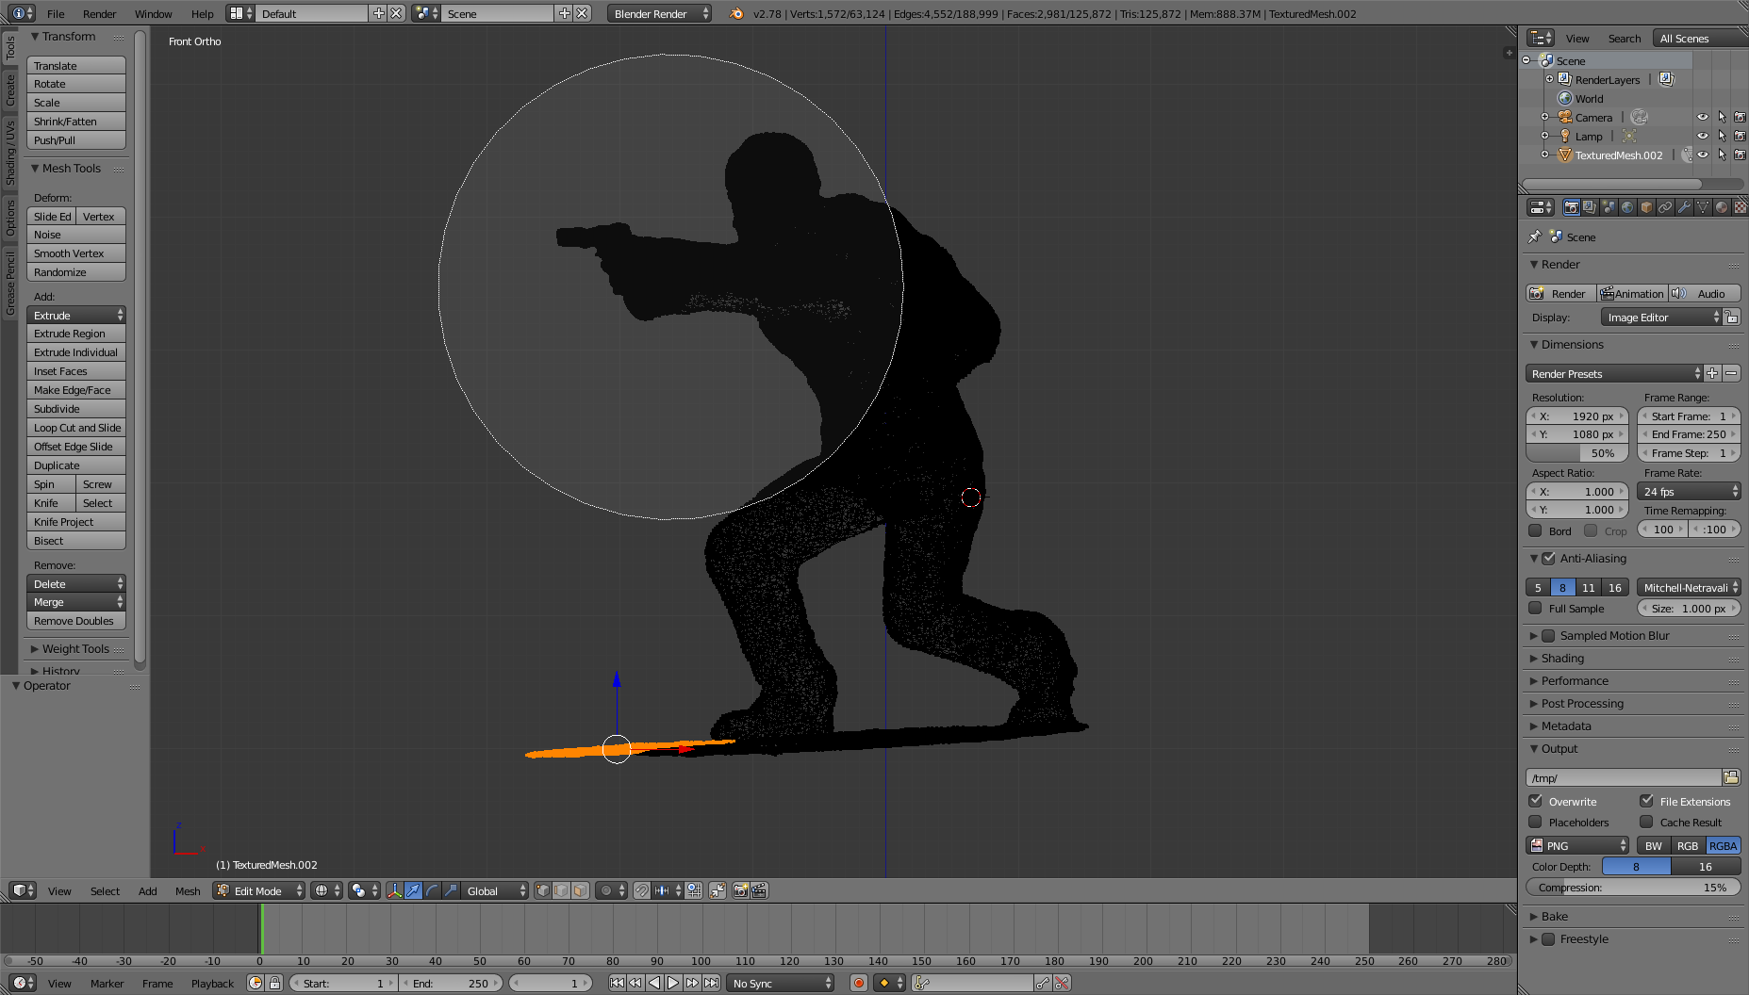Open the No Sync dropdown
Screen dimensions: 1749x995
point(781,983)
